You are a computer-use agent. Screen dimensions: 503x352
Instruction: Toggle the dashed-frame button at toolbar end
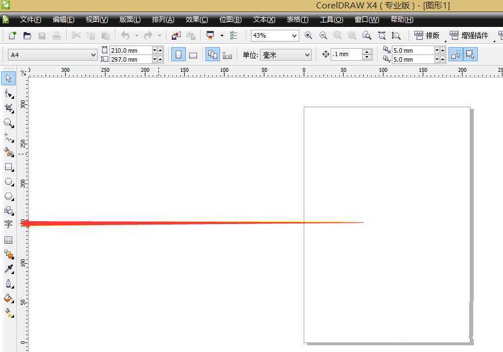[470, 54]
